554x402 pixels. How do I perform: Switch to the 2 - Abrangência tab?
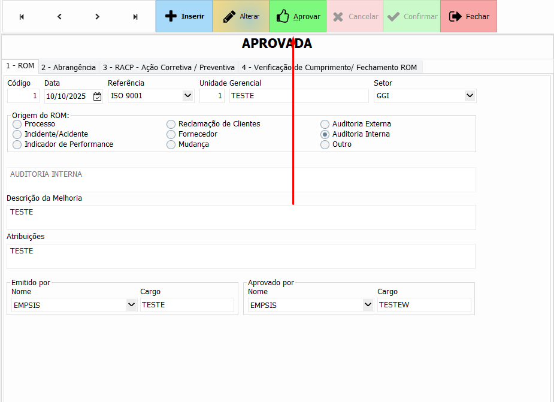pos(68,67)
